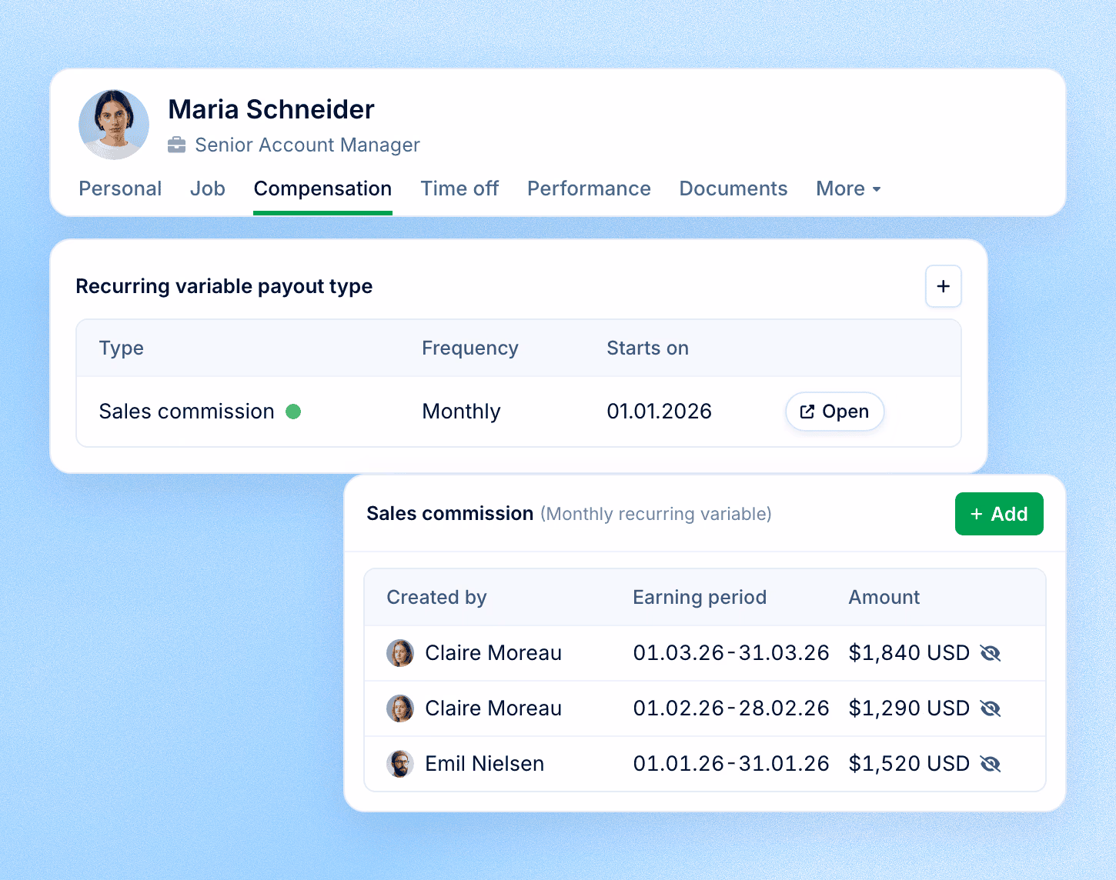The image size is (1116, 880).
Task: Click the Add button for Sales commission
Action: click(x=999, y=514)
